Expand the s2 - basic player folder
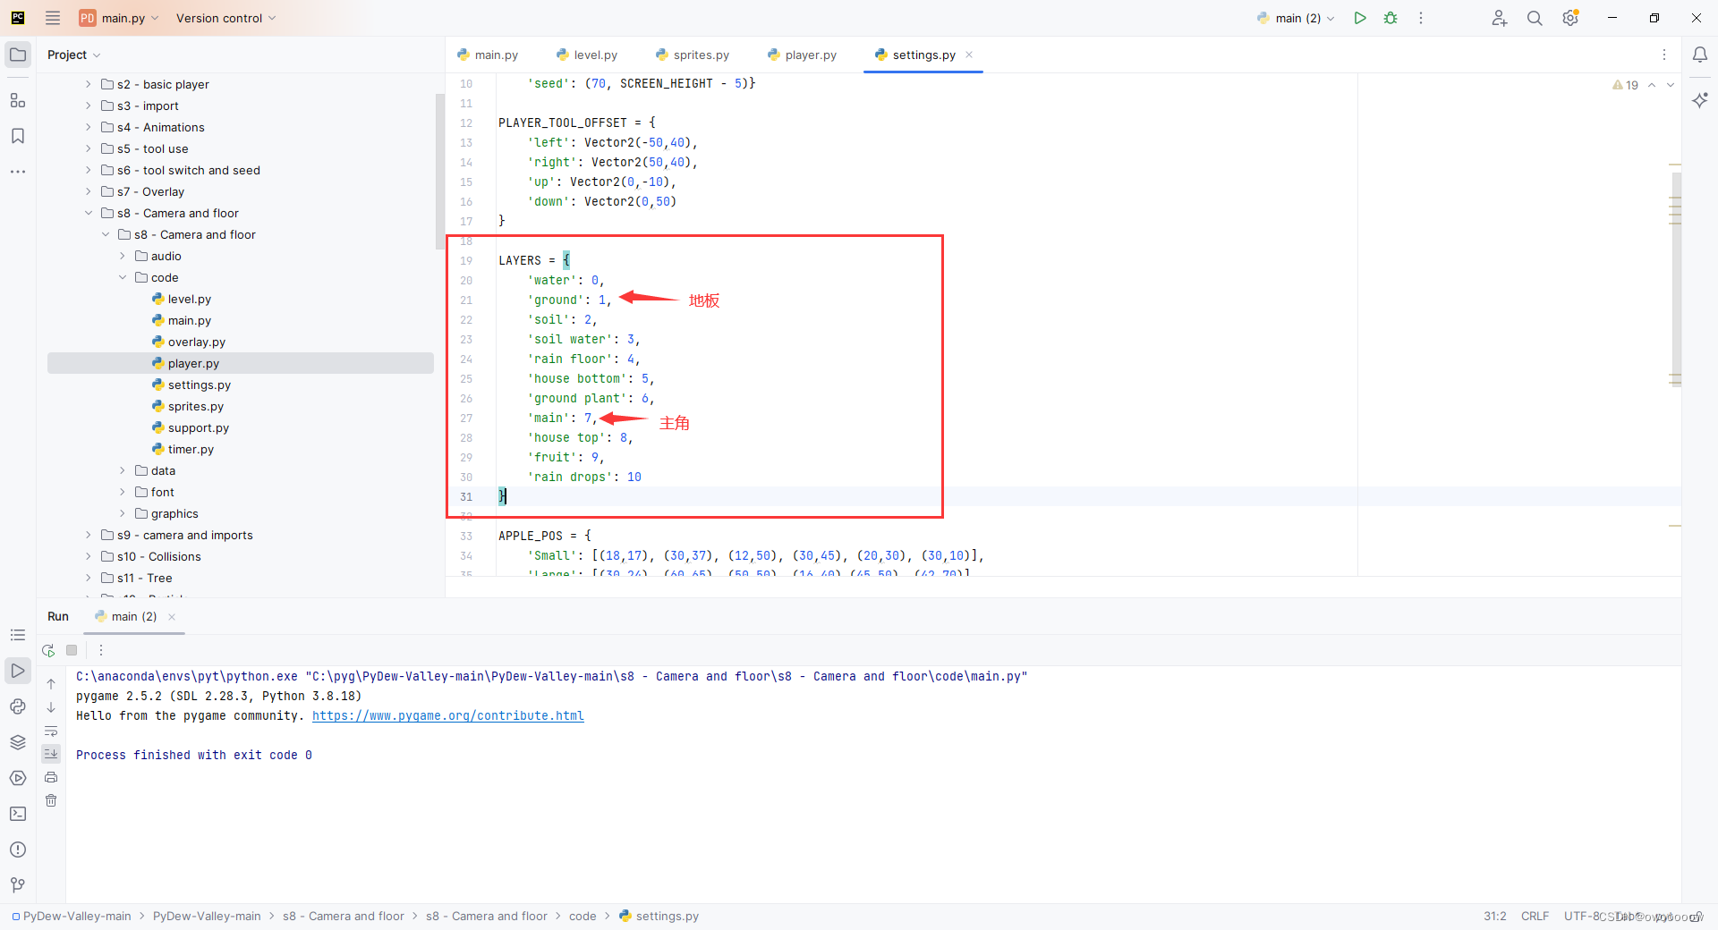 click(x=88, y=84)
